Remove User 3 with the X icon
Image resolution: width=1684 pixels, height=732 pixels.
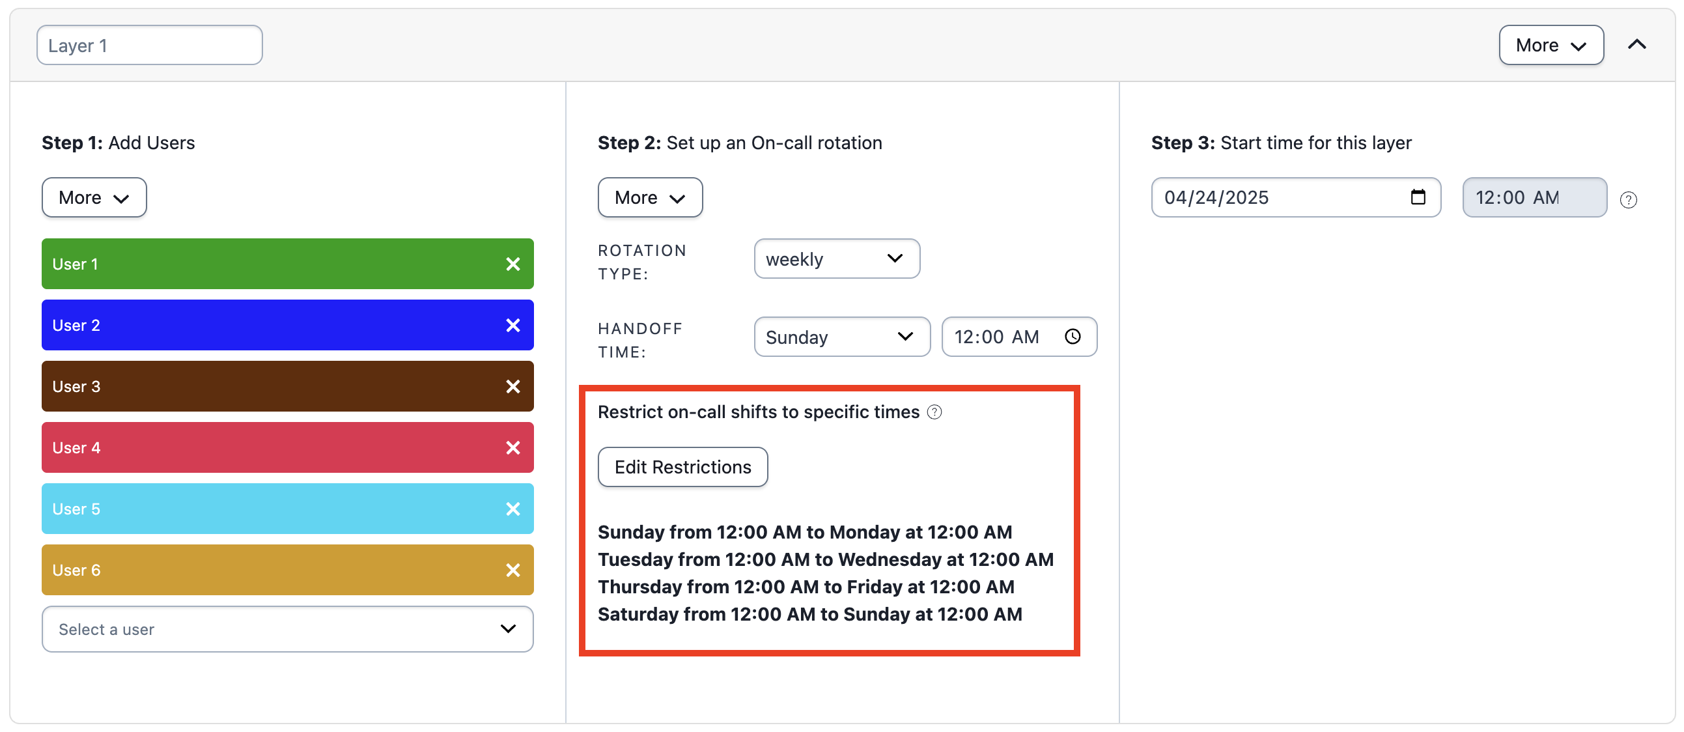[512, 387]
